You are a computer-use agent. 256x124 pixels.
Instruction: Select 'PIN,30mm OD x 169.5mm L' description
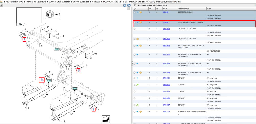[187, 39]
